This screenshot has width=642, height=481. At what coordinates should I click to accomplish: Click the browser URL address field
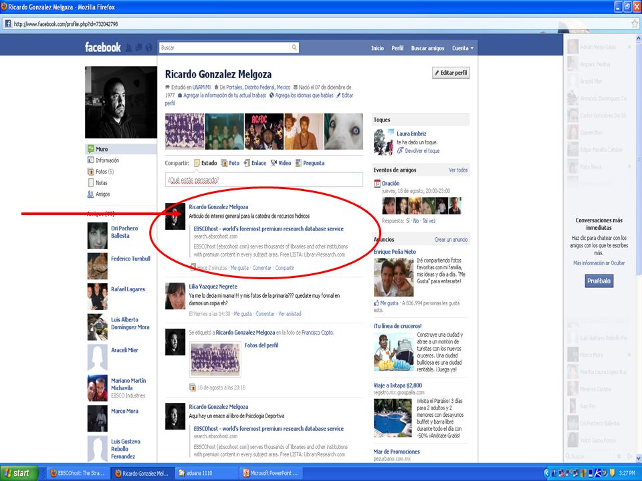point(320,24)
